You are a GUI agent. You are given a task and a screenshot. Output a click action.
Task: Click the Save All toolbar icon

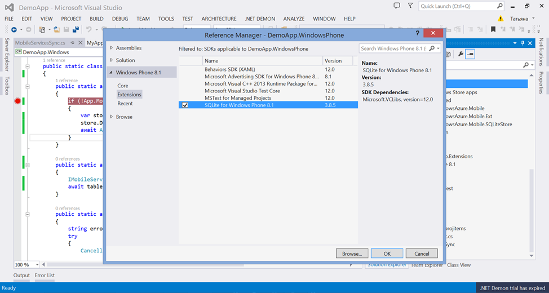pyautogui.click(x=76, y=30)
